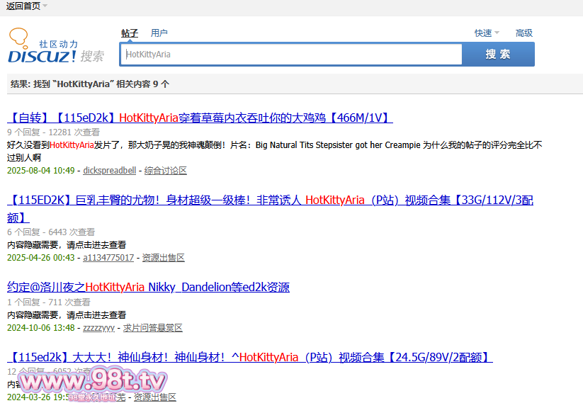The width and height of the screenshot is (583, 408).
Task: Click the orange speech bubble icon above Discuz
Action: click(x=19, y=35)
